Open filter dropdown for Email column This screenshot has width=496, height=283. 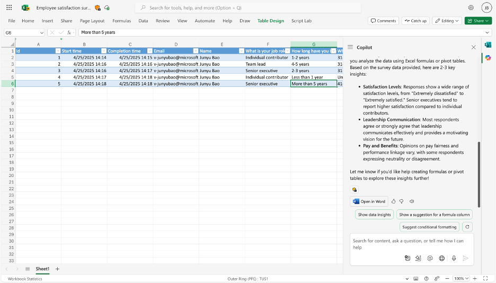pyautogui.click(x=195, y=51)
